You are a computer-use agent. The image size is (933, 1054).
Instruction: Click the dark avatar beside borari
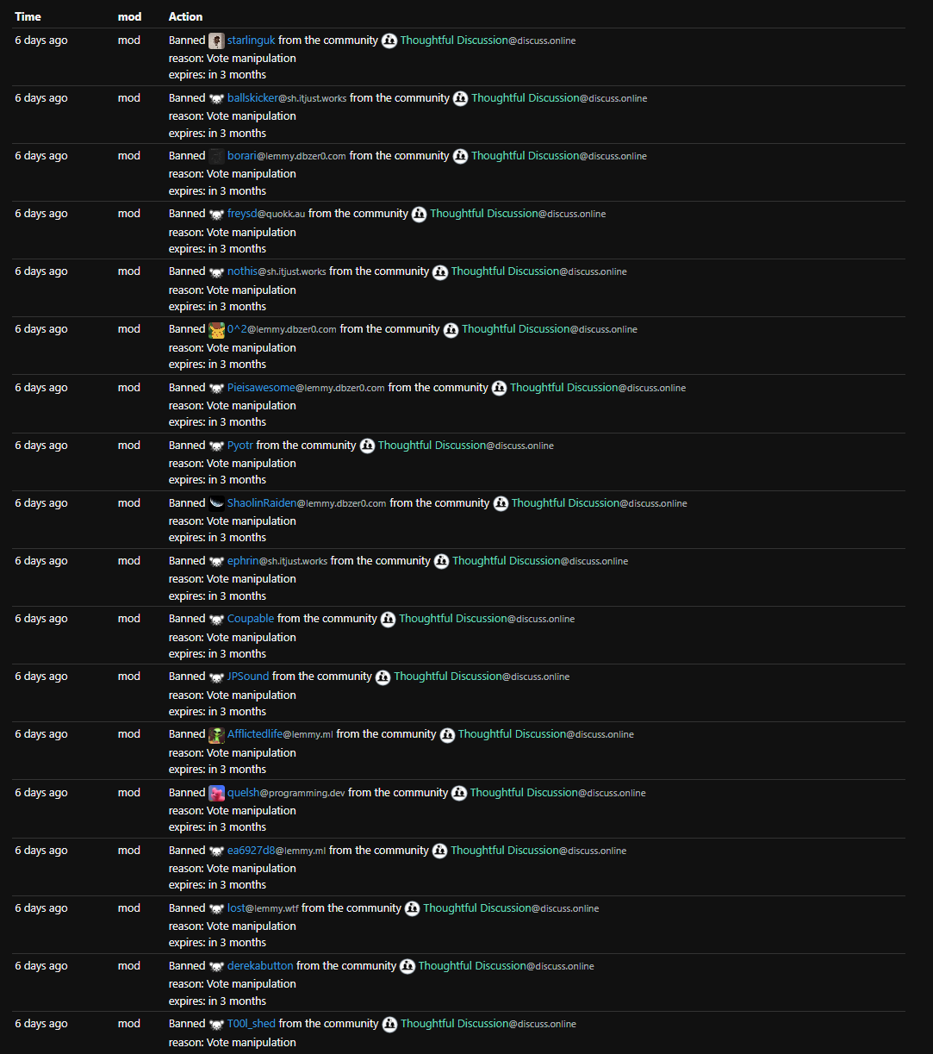coord(216,156)
